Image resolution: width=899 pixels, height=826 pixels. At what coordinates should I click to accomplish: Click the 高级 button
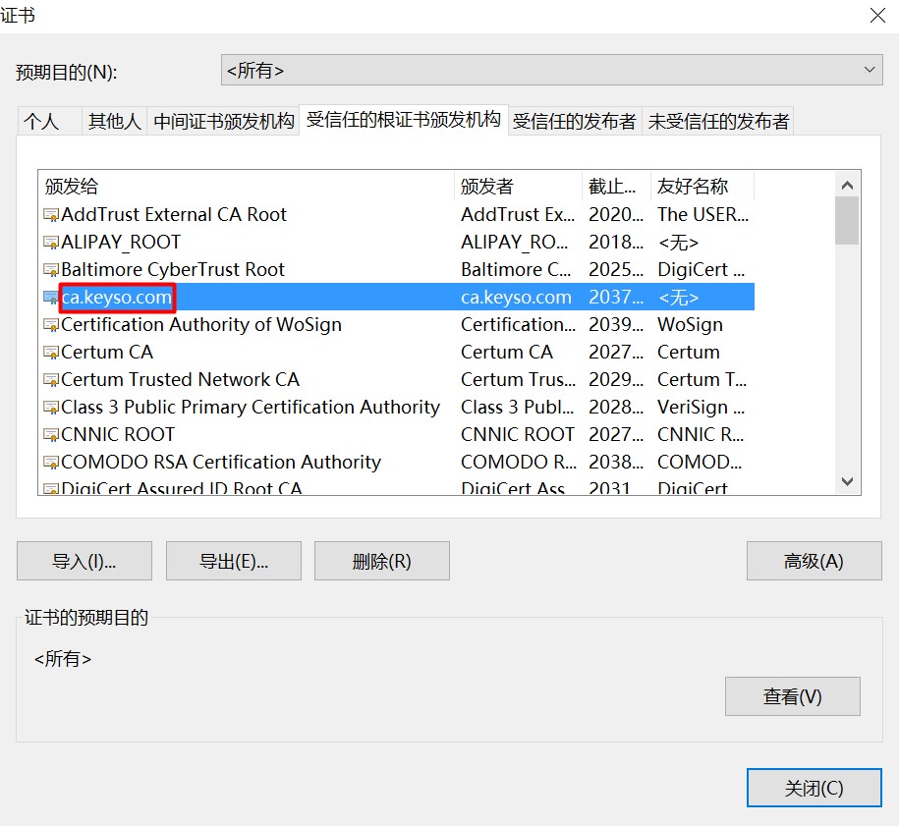click(x=814, y=561)
